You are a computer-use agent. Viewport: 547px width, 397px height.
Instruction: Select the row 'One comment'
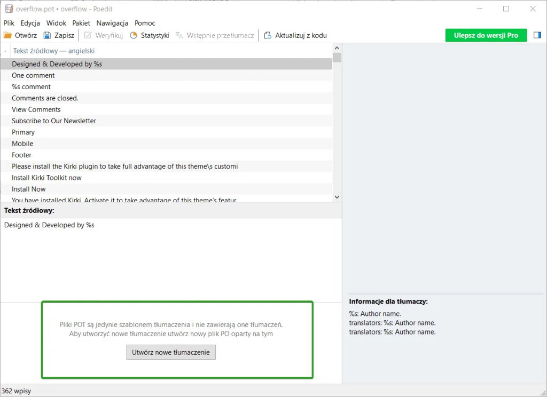pyautogui.click(x=167, y=75)
